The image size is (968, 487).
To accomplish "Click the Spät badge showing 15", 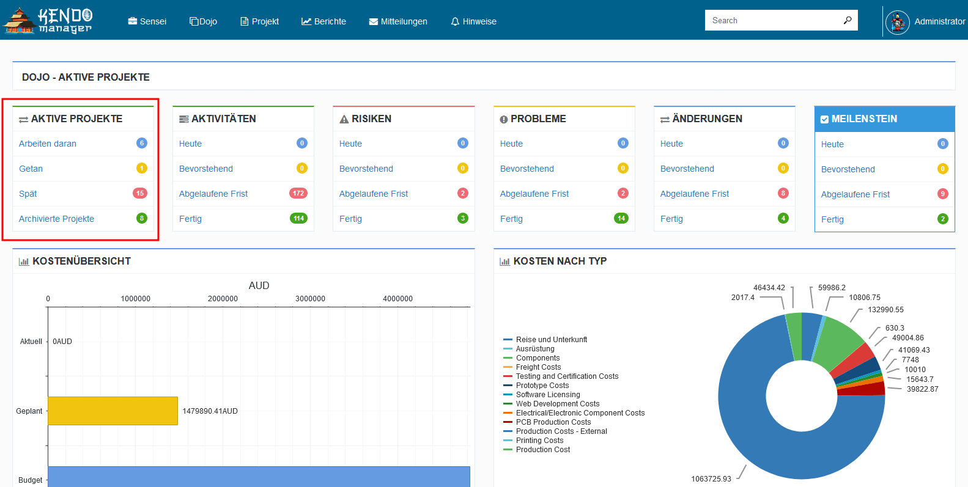I will point(140,193).
